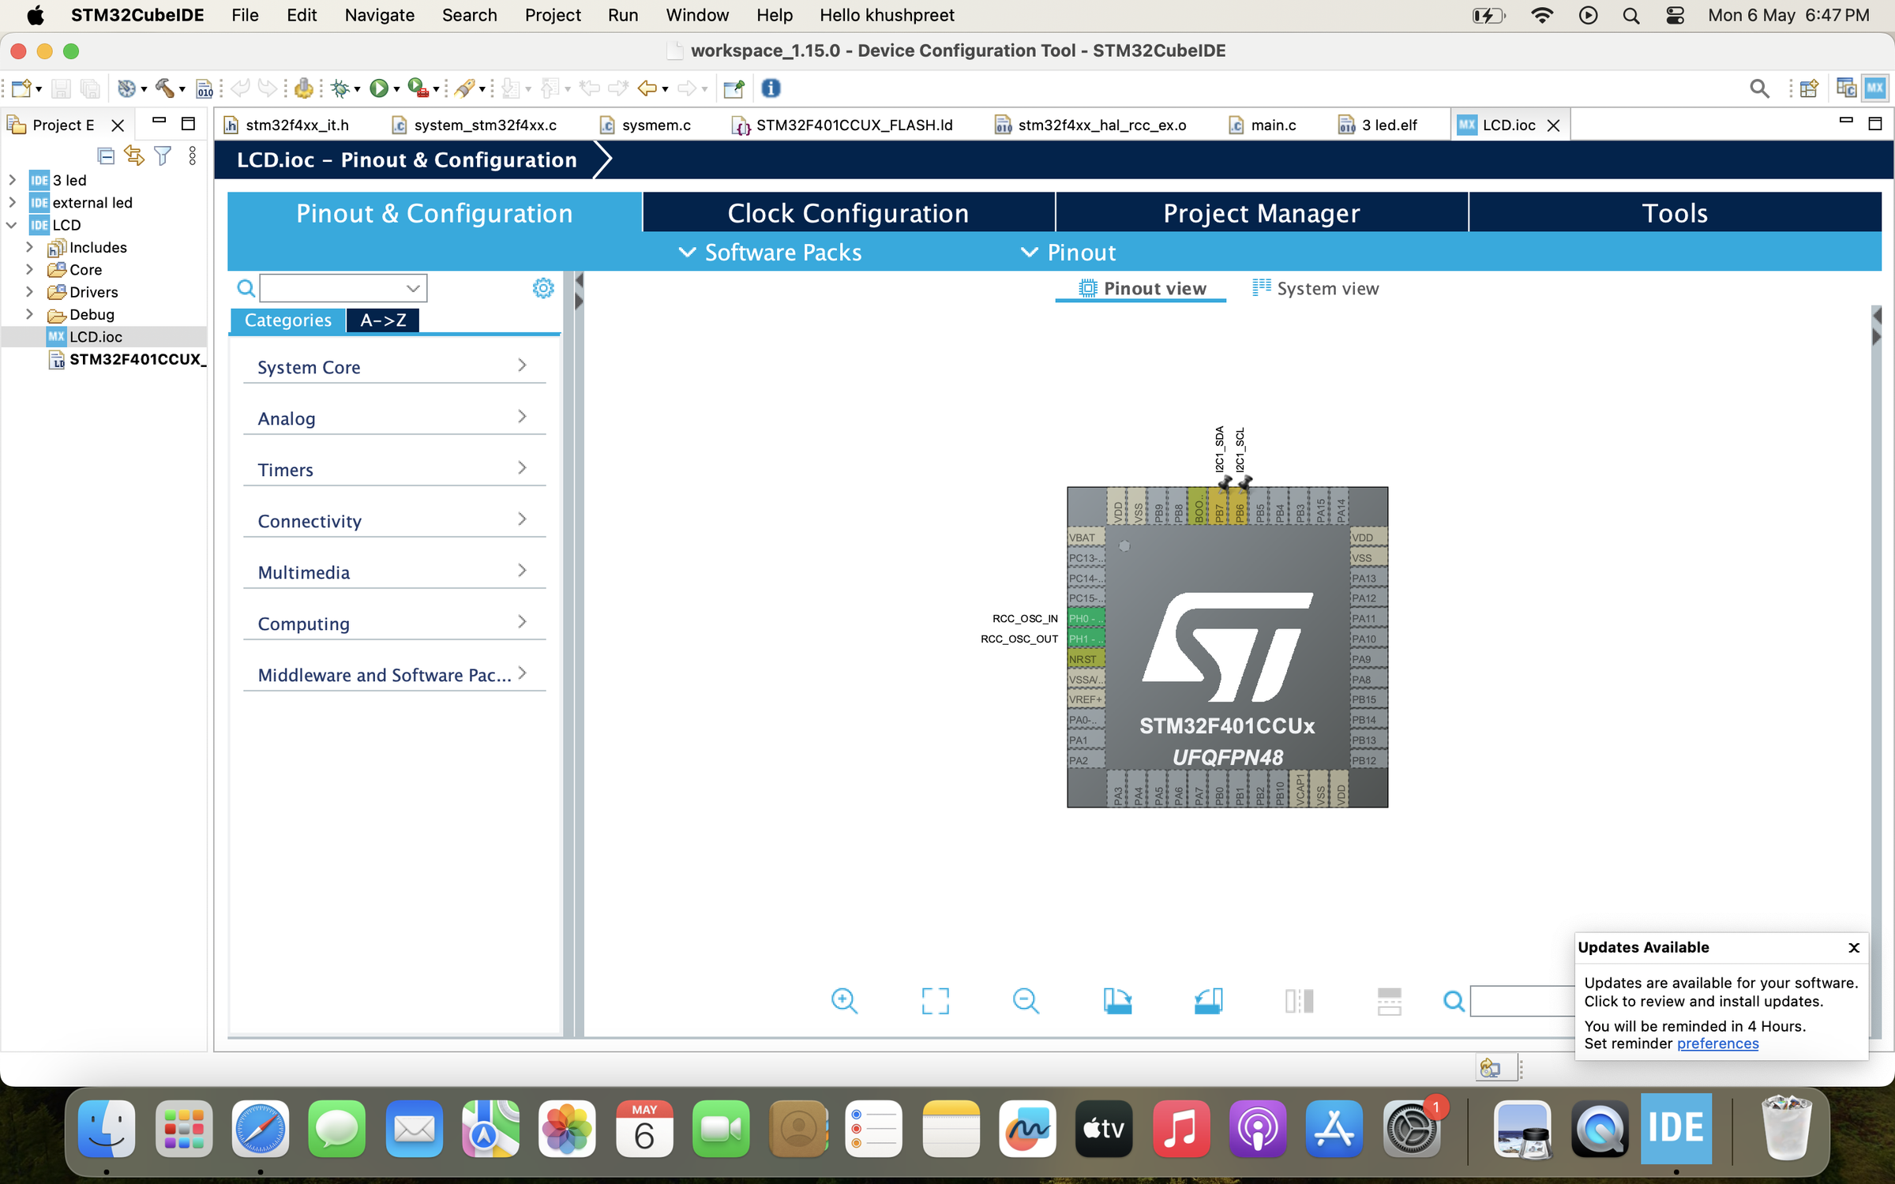Open the preferences link in the updates popup
The width and height of the screenshot is (1895, 1184).
coord(1717,1043)
